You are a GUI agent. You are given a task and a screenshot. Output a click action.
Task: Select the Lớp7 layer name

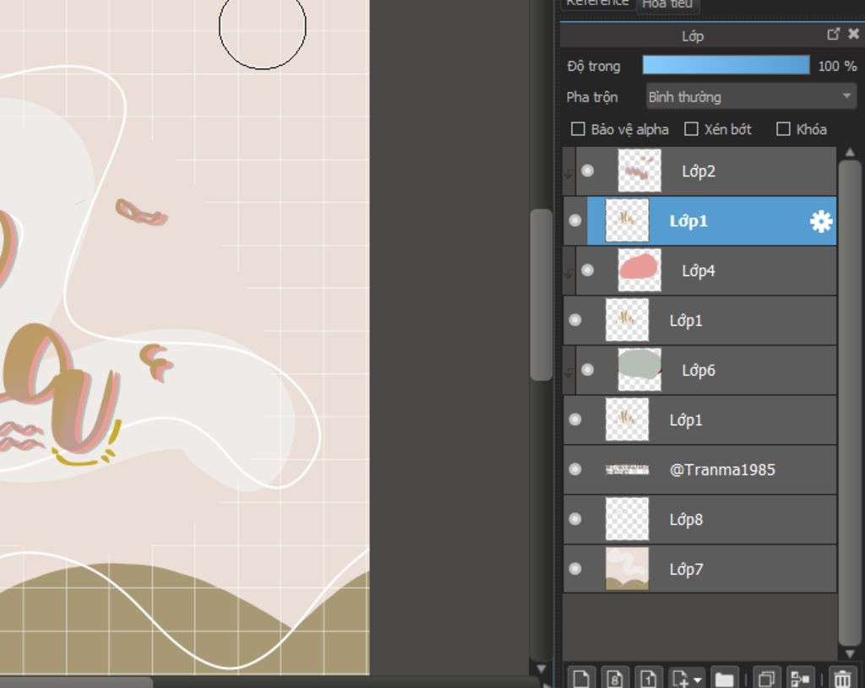click(x=686, y=569)
